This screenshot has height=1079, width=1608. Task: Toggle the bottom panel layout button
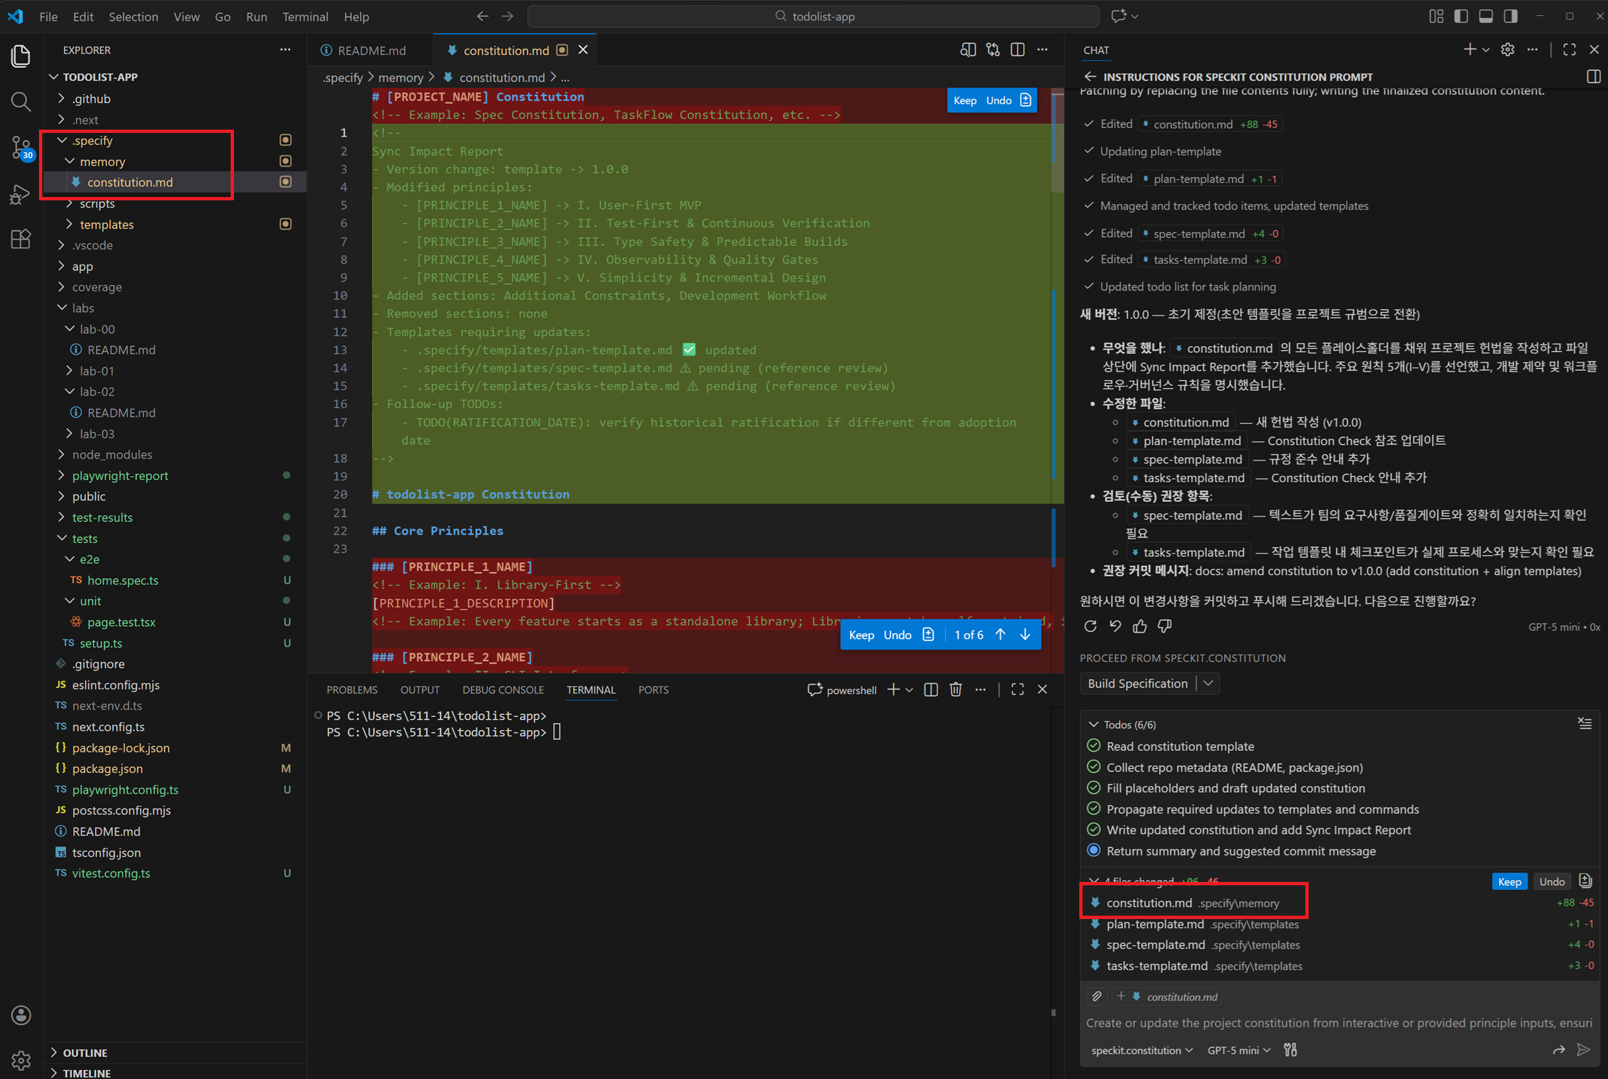(x=1486, y=17)
